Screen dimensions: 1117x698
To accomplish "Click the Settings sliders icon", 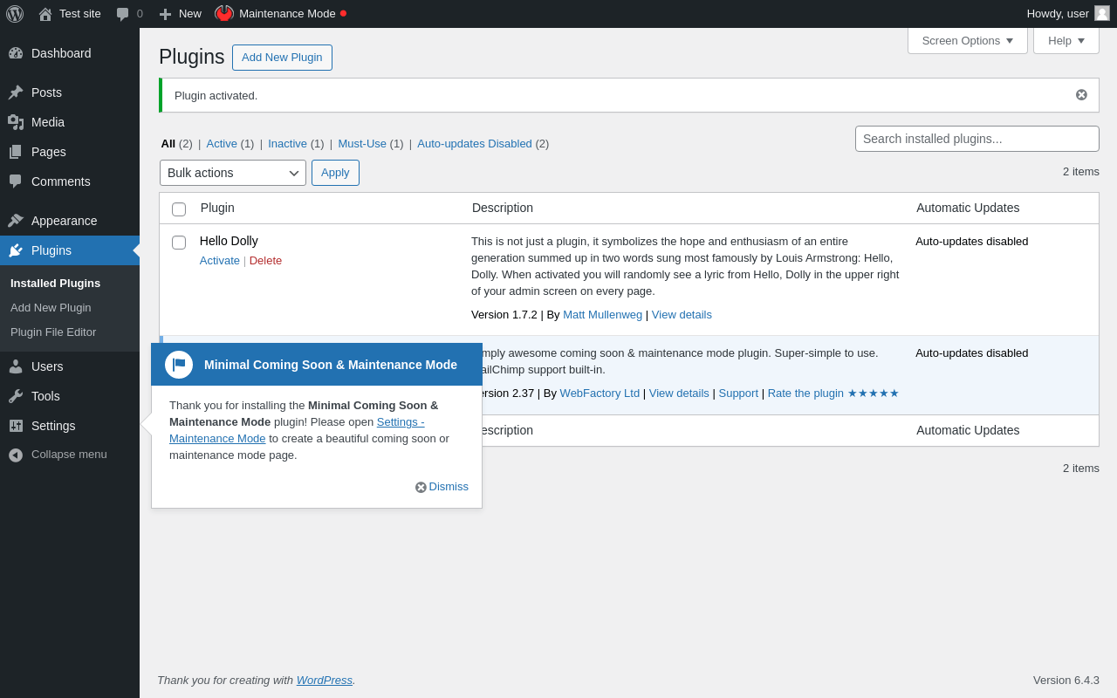I will coord(16,426).
